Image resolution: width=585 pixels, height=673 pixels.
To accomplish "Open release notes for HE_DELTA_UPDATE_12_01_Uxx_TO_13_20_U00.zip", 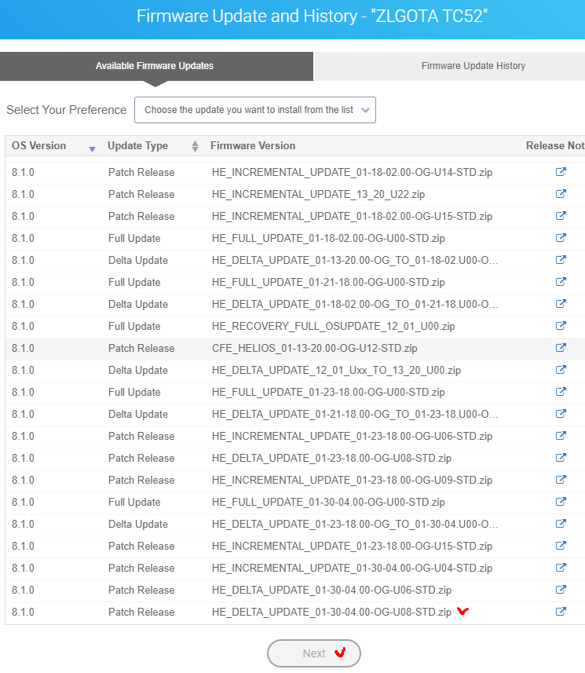I will tap(561, 370).
